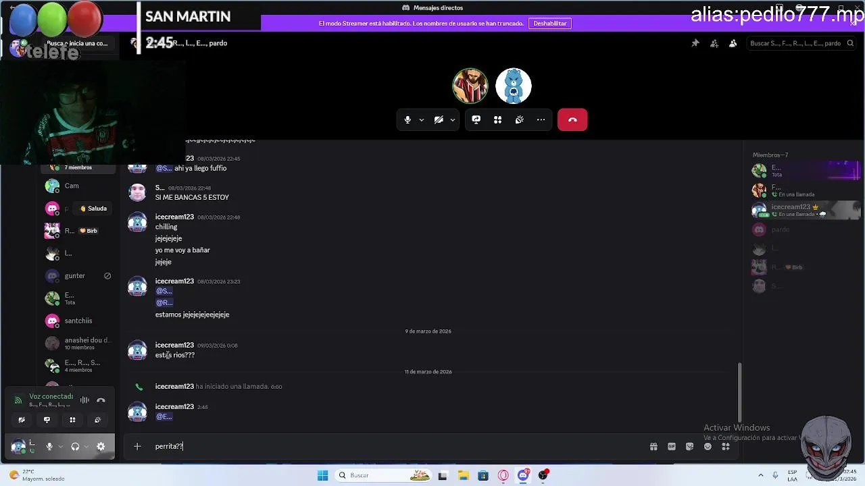The height and width of the screenshot is (486, 865).
Task: Select pardo in member list
Action: pyautogui.click(x=806, y=230)
